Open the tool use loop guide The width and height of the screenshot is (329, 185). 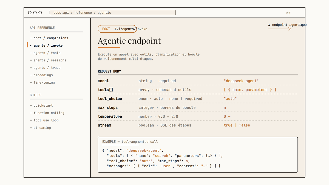click(44, 120)
